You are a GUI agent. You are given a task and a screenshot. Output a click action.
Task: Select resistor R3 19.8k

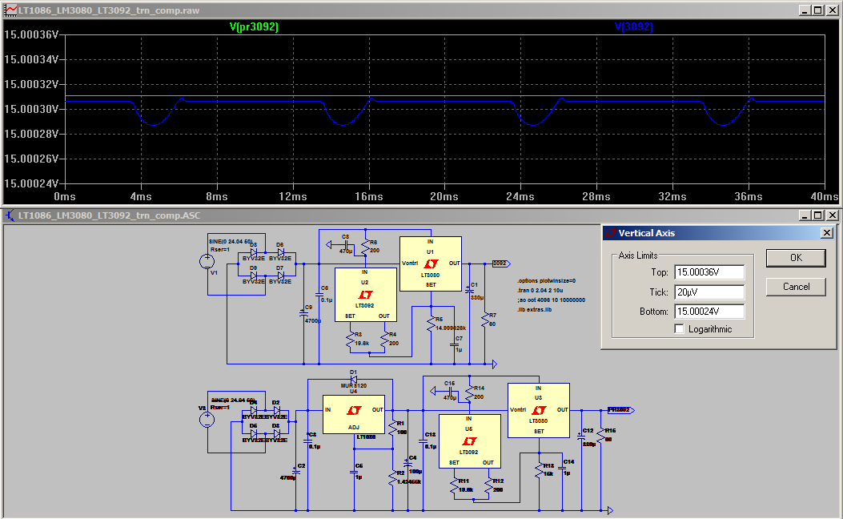click(x=350, y=340)
